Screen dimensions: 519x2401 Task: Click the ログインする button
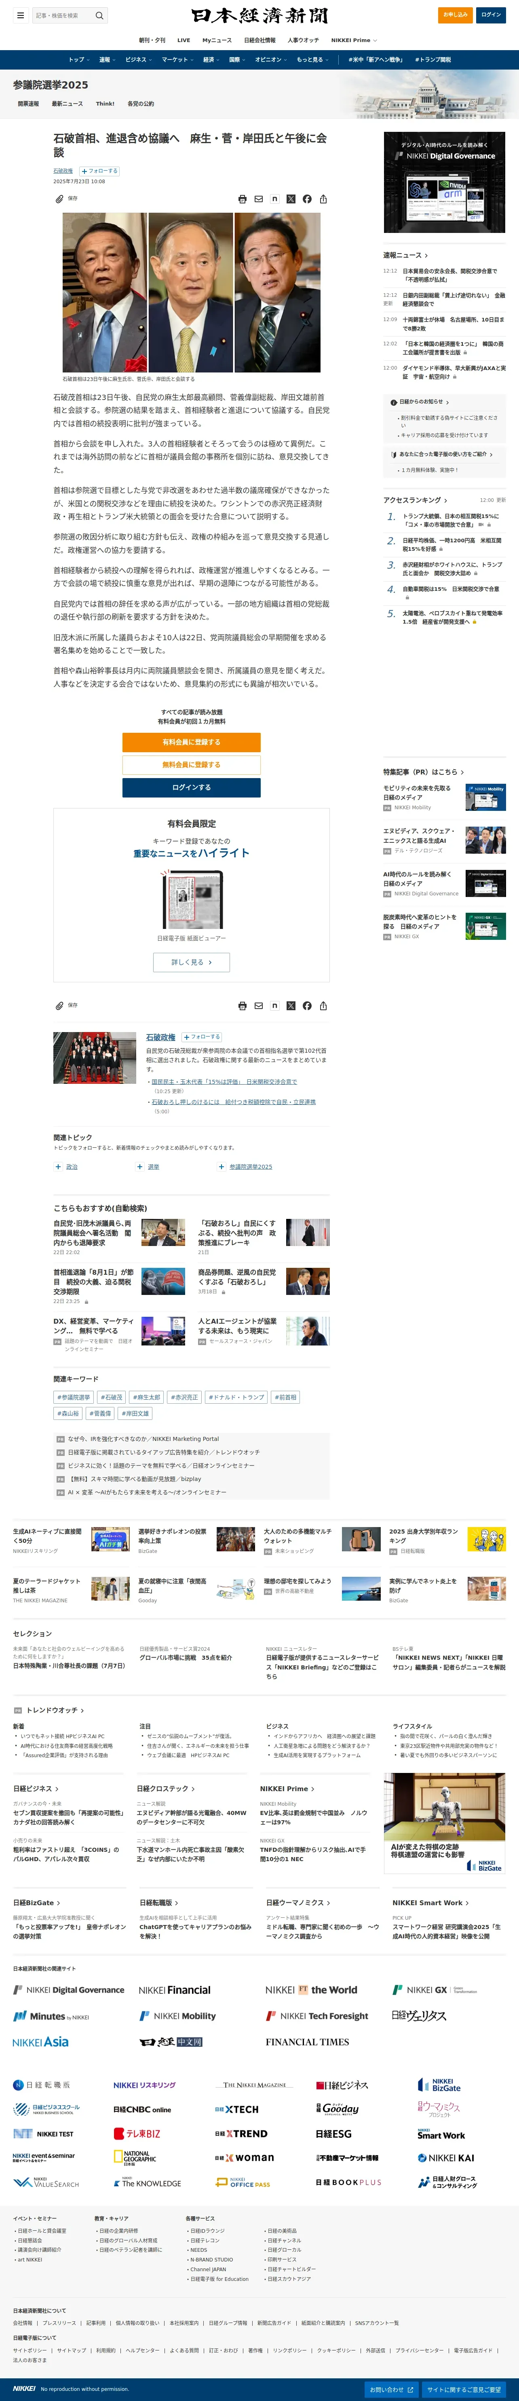tap(191, 788)
